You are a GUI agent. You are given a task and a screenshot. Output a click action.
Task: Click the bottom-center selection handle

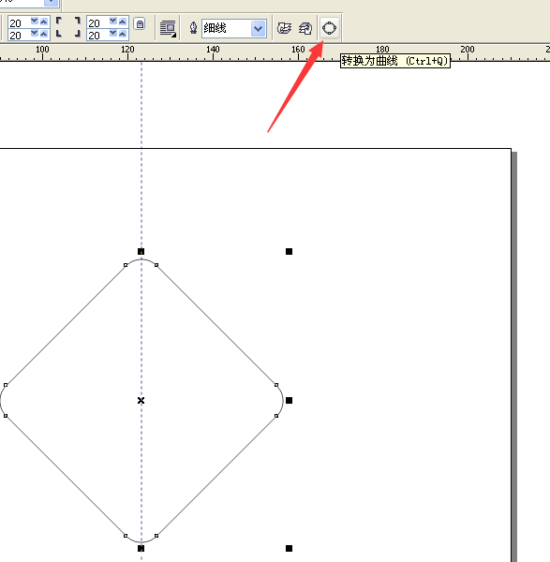141,548
